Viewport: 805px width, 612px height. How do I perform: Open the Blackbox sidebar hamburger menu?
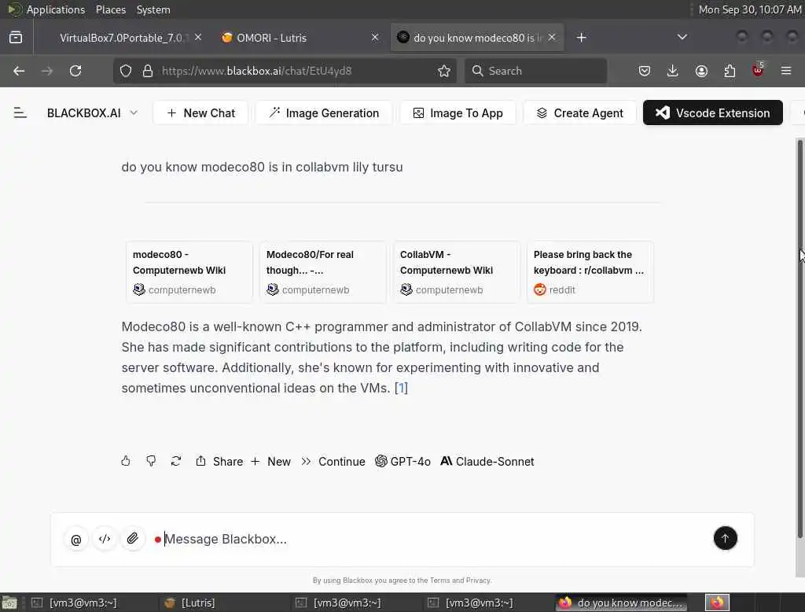click(20, 112)
